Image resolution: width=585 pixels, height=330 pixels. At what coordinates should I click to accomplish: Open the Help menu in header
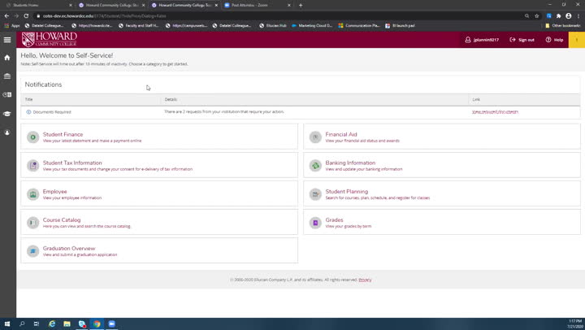pyautogui.click(x=554, y=40)
